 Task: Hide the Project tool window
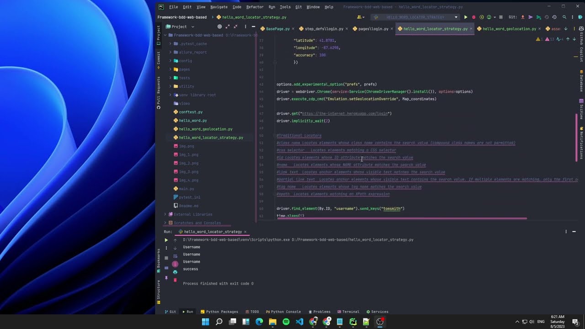253,27
